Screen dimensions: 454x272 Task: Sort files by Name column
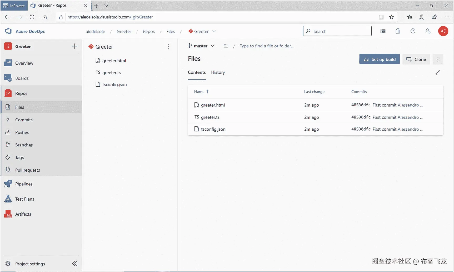coord(201,92)
